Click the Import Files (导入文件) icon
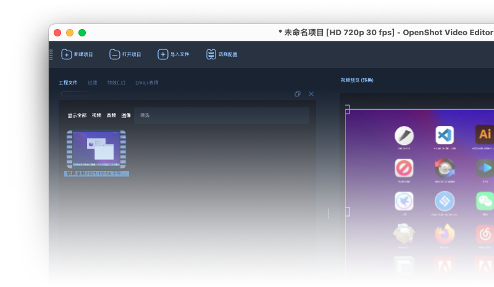494x287 pixels. [163, 54]
